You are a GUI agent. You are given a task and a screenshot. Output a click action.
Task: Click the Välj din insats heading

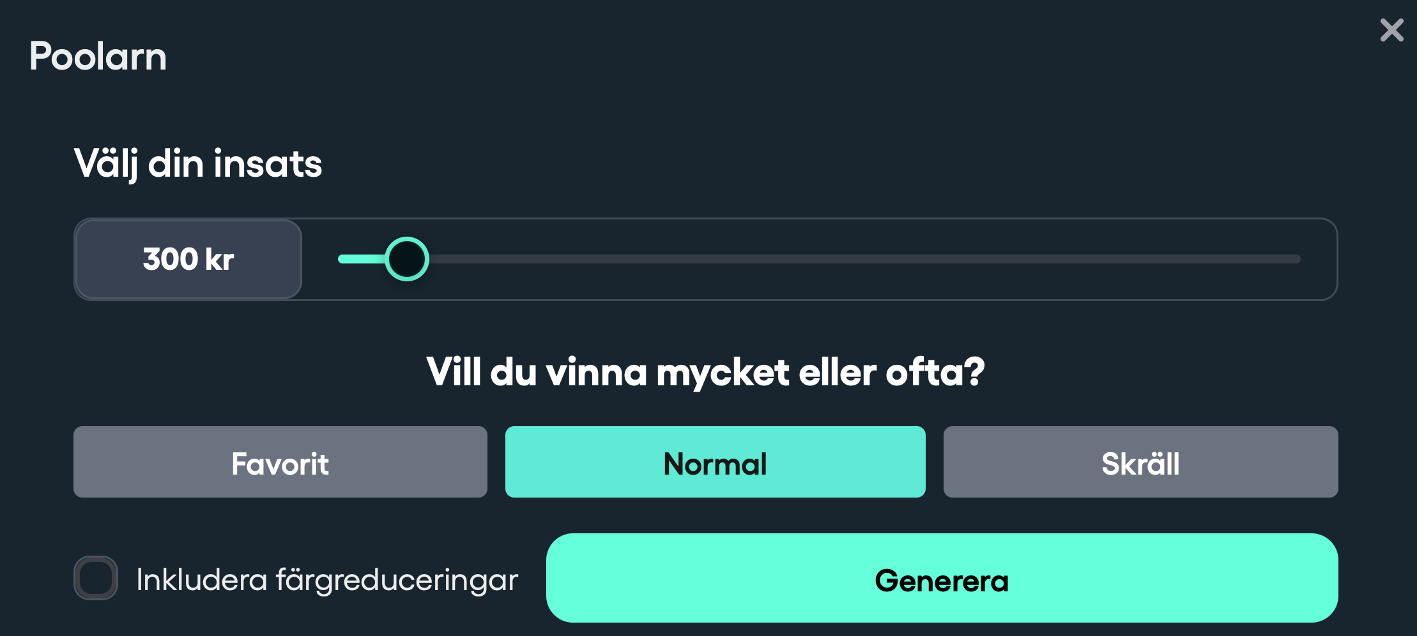pyautogui.click(x=198, y=163)
